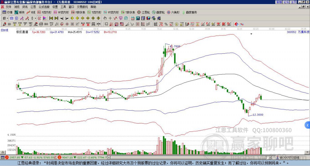Click the up-triangle button beside the volume panel
This screenshot has width=310, height=166.
(x=3, y=152)
